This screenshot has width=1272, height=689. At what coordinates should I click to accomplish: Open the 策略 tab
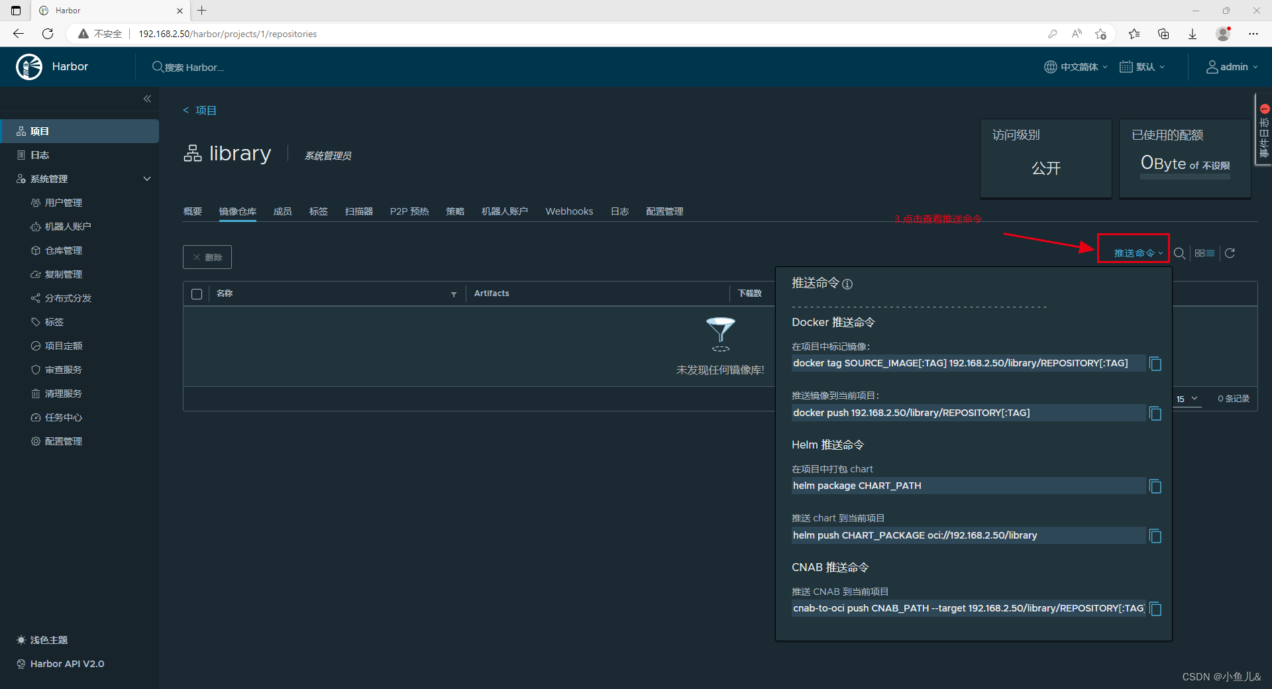coord(455,211)
